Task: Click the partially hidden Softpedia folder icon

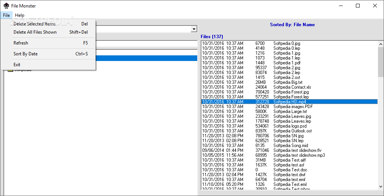Action: [10, 71]
